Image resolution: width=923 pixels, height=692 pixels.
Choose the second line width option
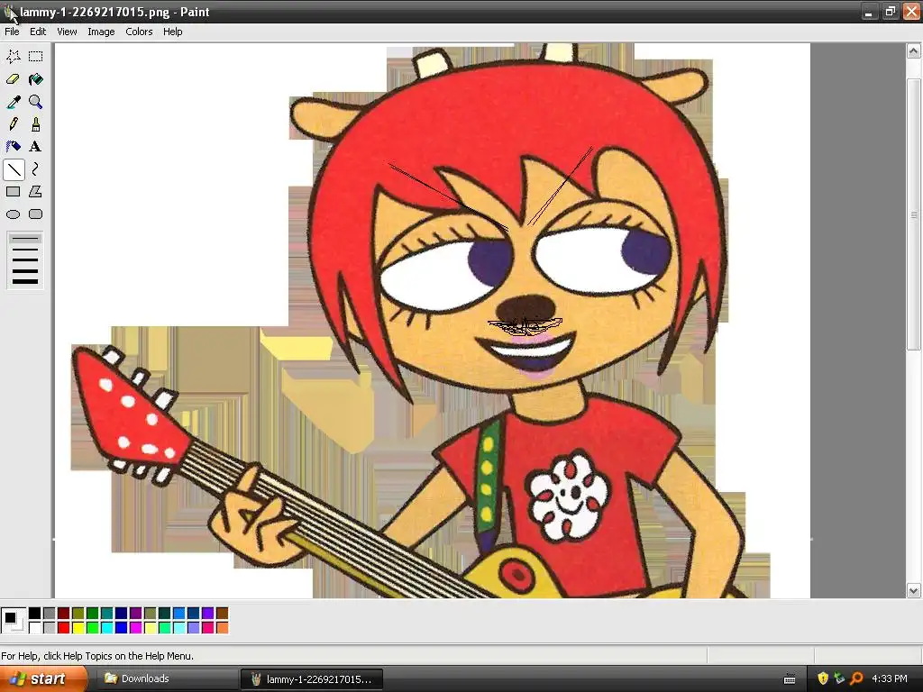pos(25,250)
